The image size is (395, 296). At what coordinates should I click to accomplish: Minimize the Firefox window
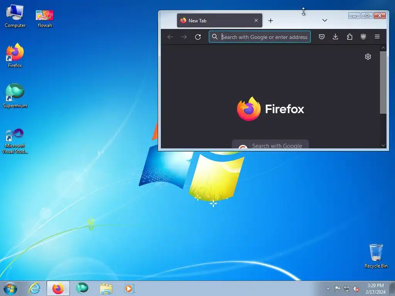354,15
